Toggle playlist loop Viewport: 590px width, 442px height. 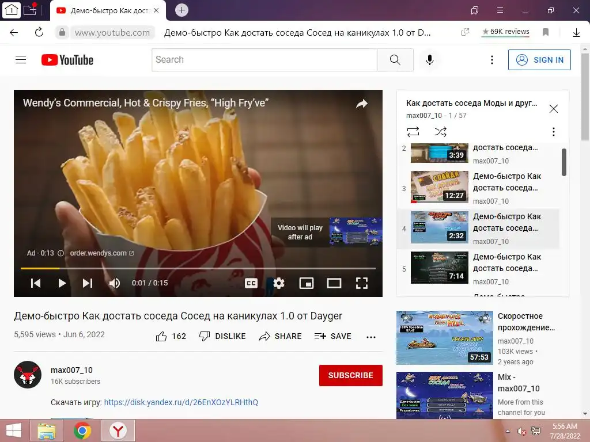pos(413,132)
